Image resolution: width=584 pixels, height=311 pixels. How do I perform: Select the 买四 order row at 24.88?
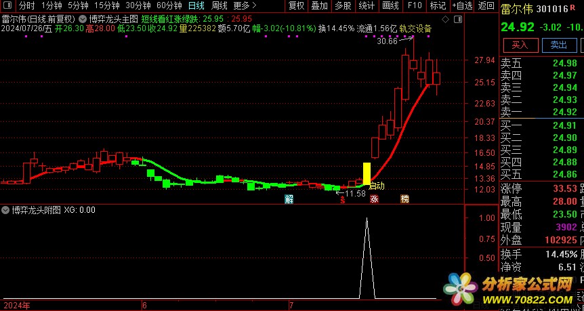541,162
